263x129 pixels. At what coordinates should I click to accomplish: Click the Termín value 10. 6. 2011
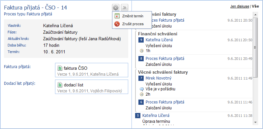[54, 52]
